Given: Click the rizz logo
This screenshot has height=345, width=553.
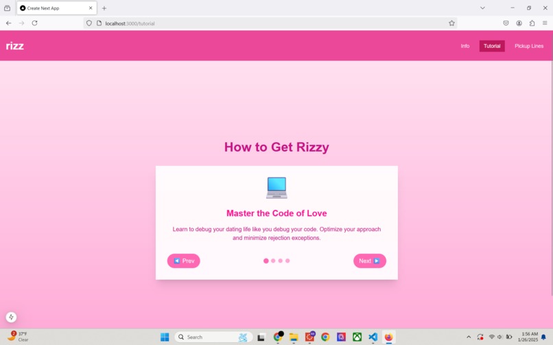Looking at the screenshot, I should click(15, 46).
